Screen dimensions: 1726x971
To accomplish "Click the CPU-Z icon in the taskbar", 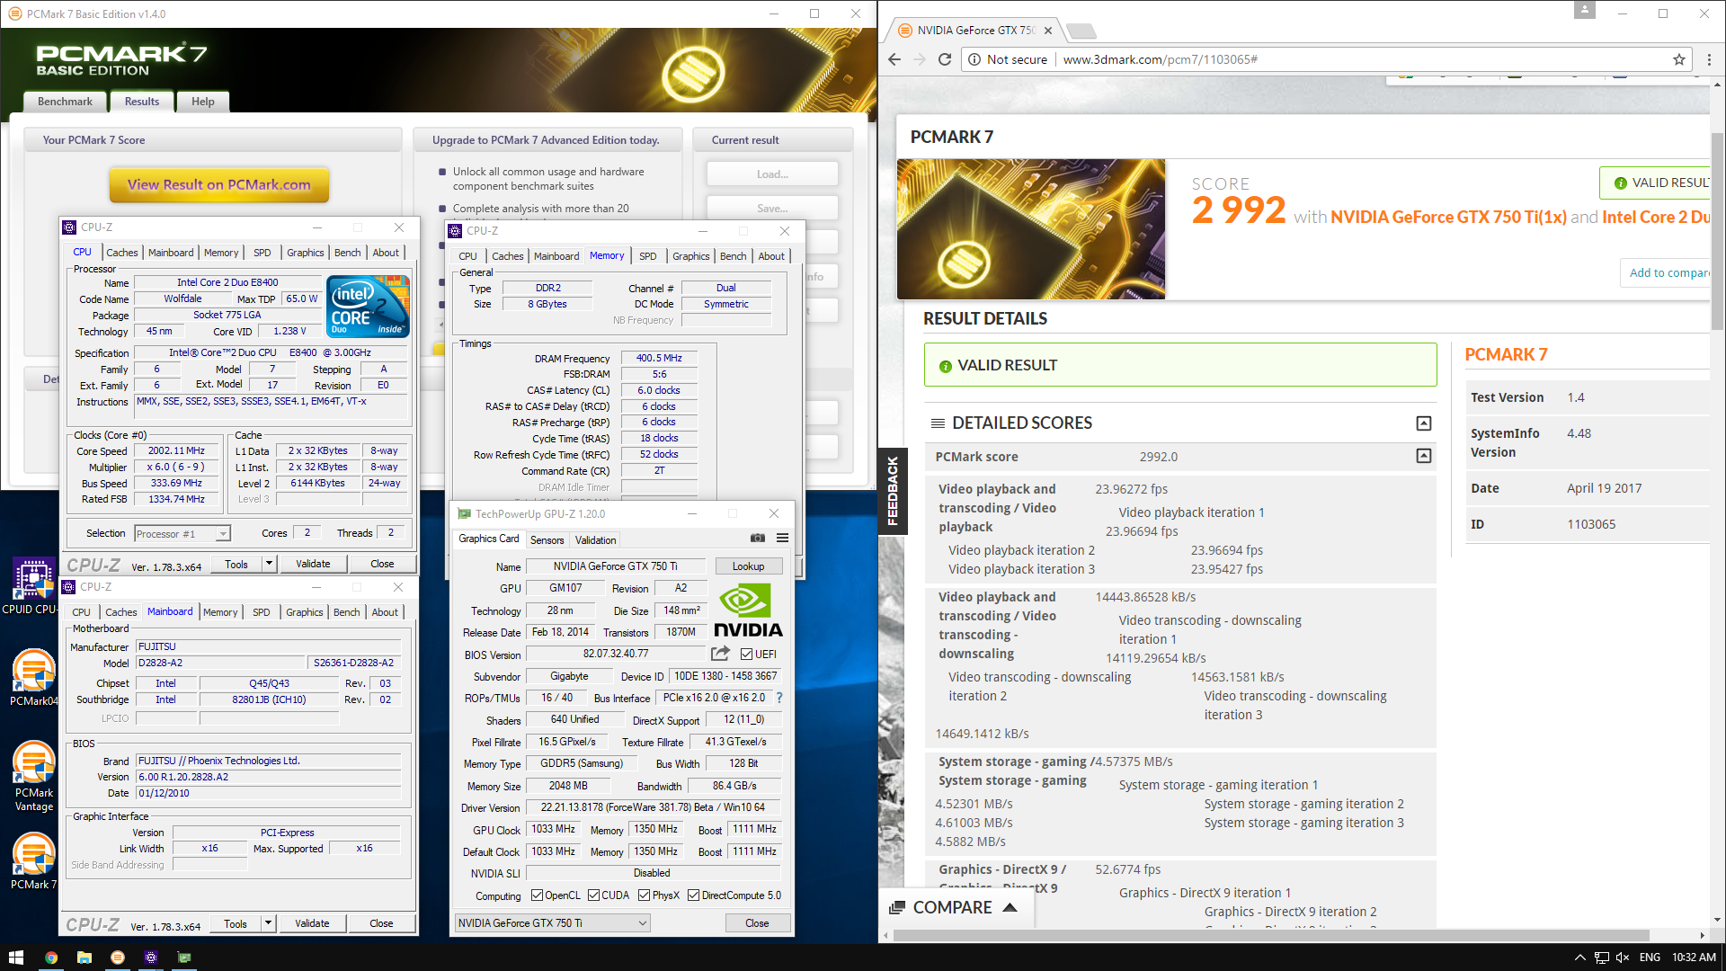I will click(151, 958).
